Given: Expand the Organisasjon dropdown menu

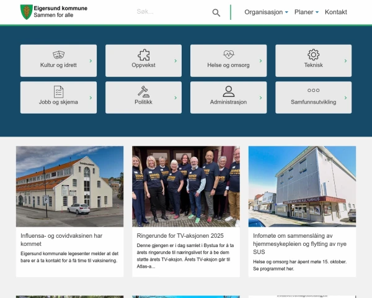Looking at the screenshot, I should (266, 12).
